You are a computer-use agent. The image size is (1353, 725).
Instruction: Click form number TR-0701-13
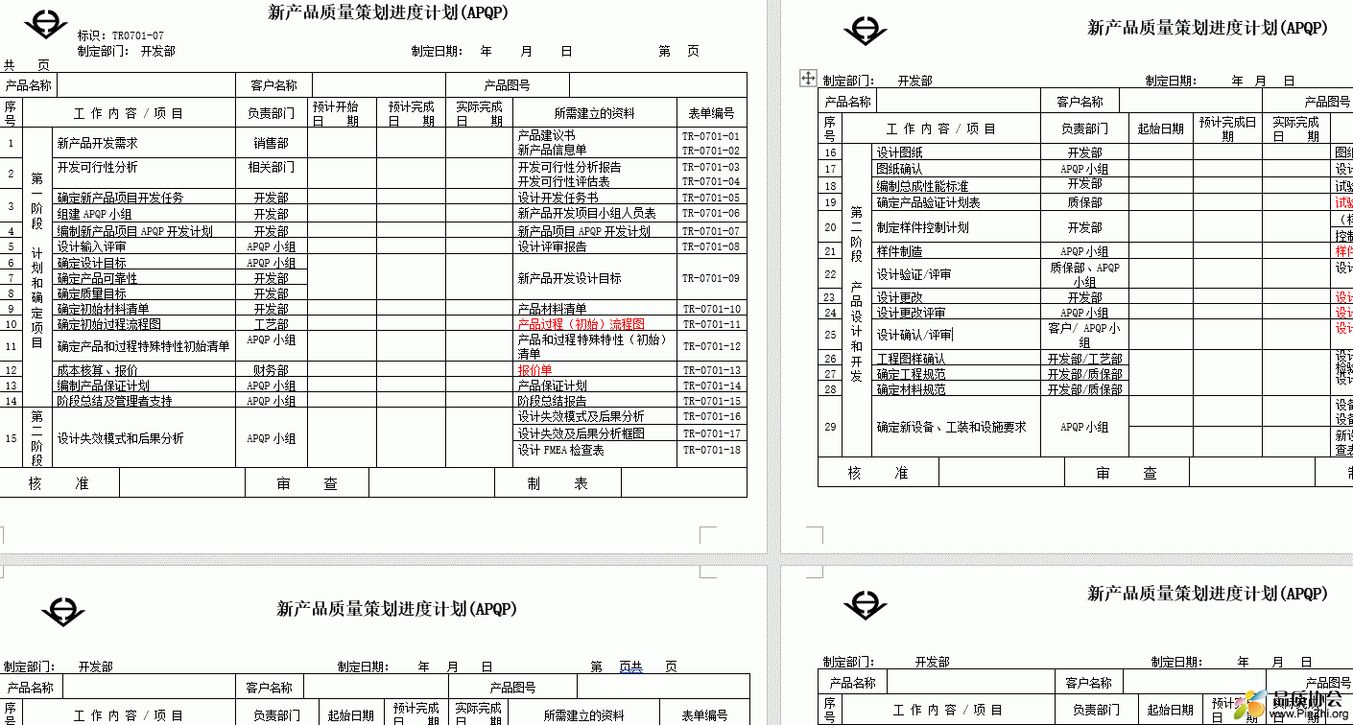click(711, 370)
